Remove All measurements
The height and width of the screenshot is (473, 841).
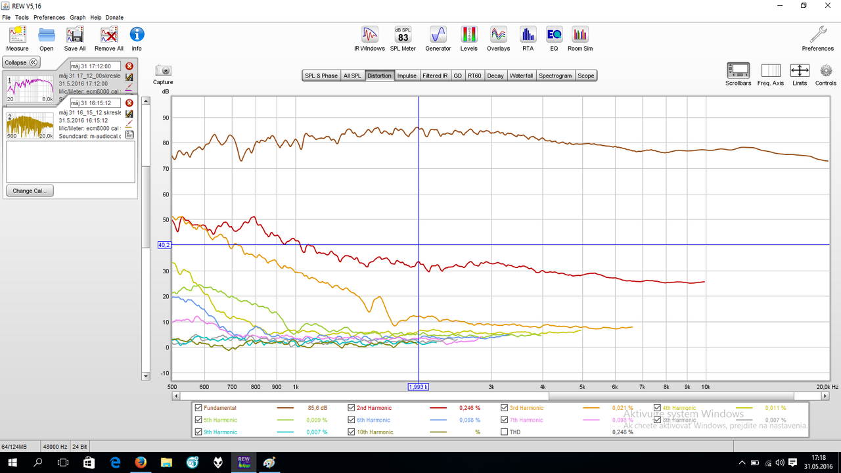(x=108, y=39)
